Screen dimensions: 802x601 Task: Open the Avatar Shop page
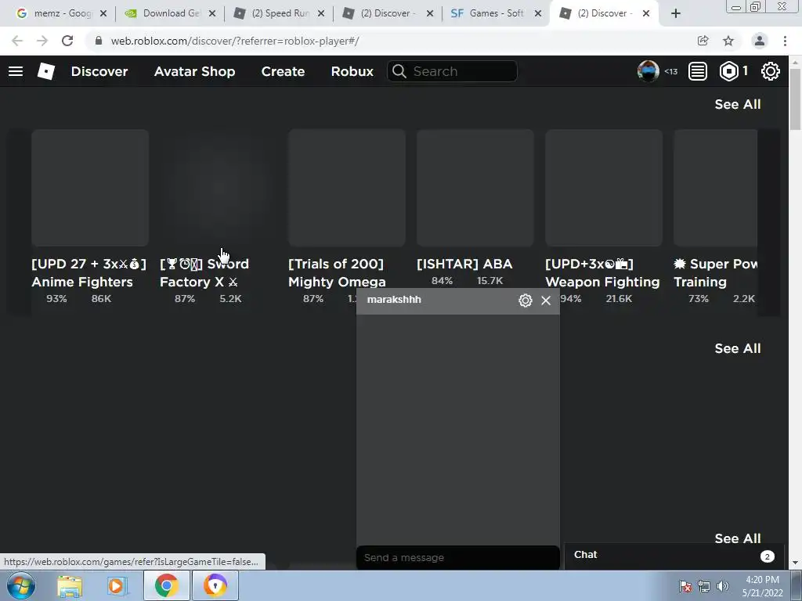(x=194, y=71)
